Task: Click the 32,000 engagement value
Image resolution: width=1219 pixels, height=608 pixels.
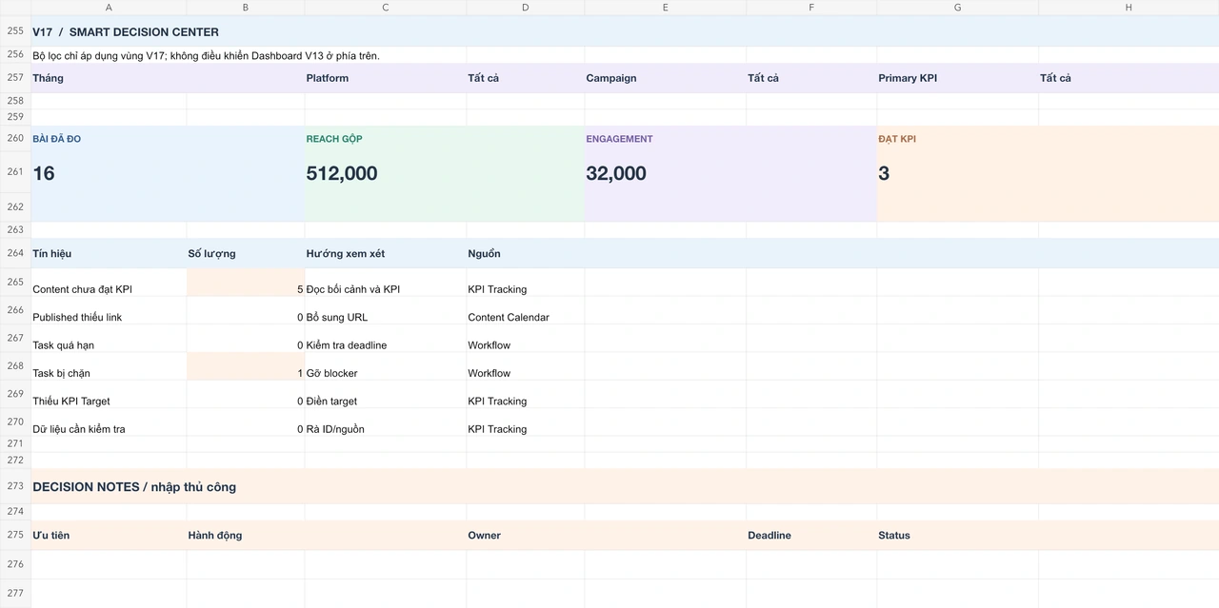Action: (616, 173)
